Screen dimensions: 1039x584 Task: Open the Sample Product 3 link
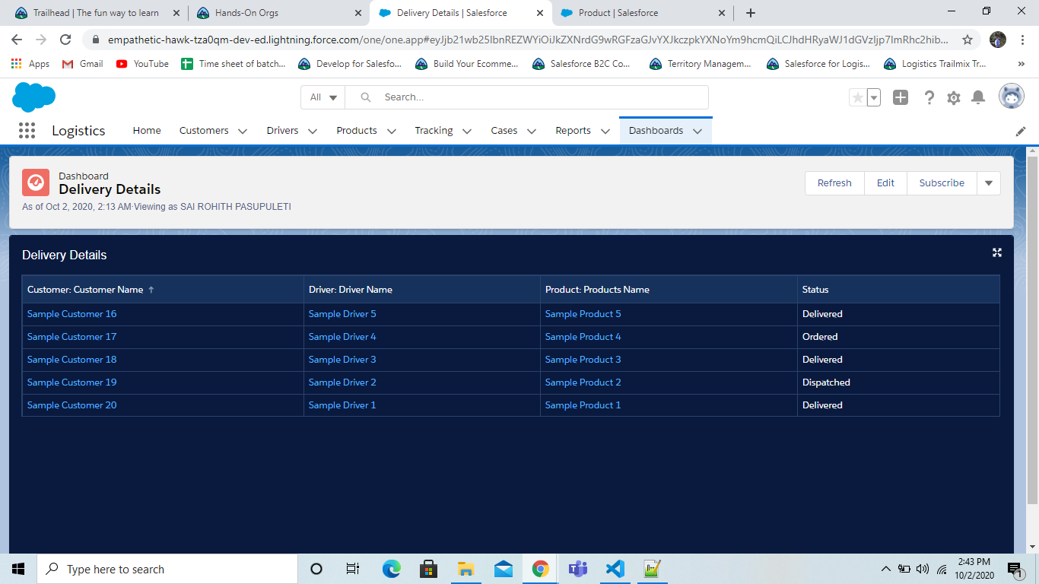click(583, 360)
